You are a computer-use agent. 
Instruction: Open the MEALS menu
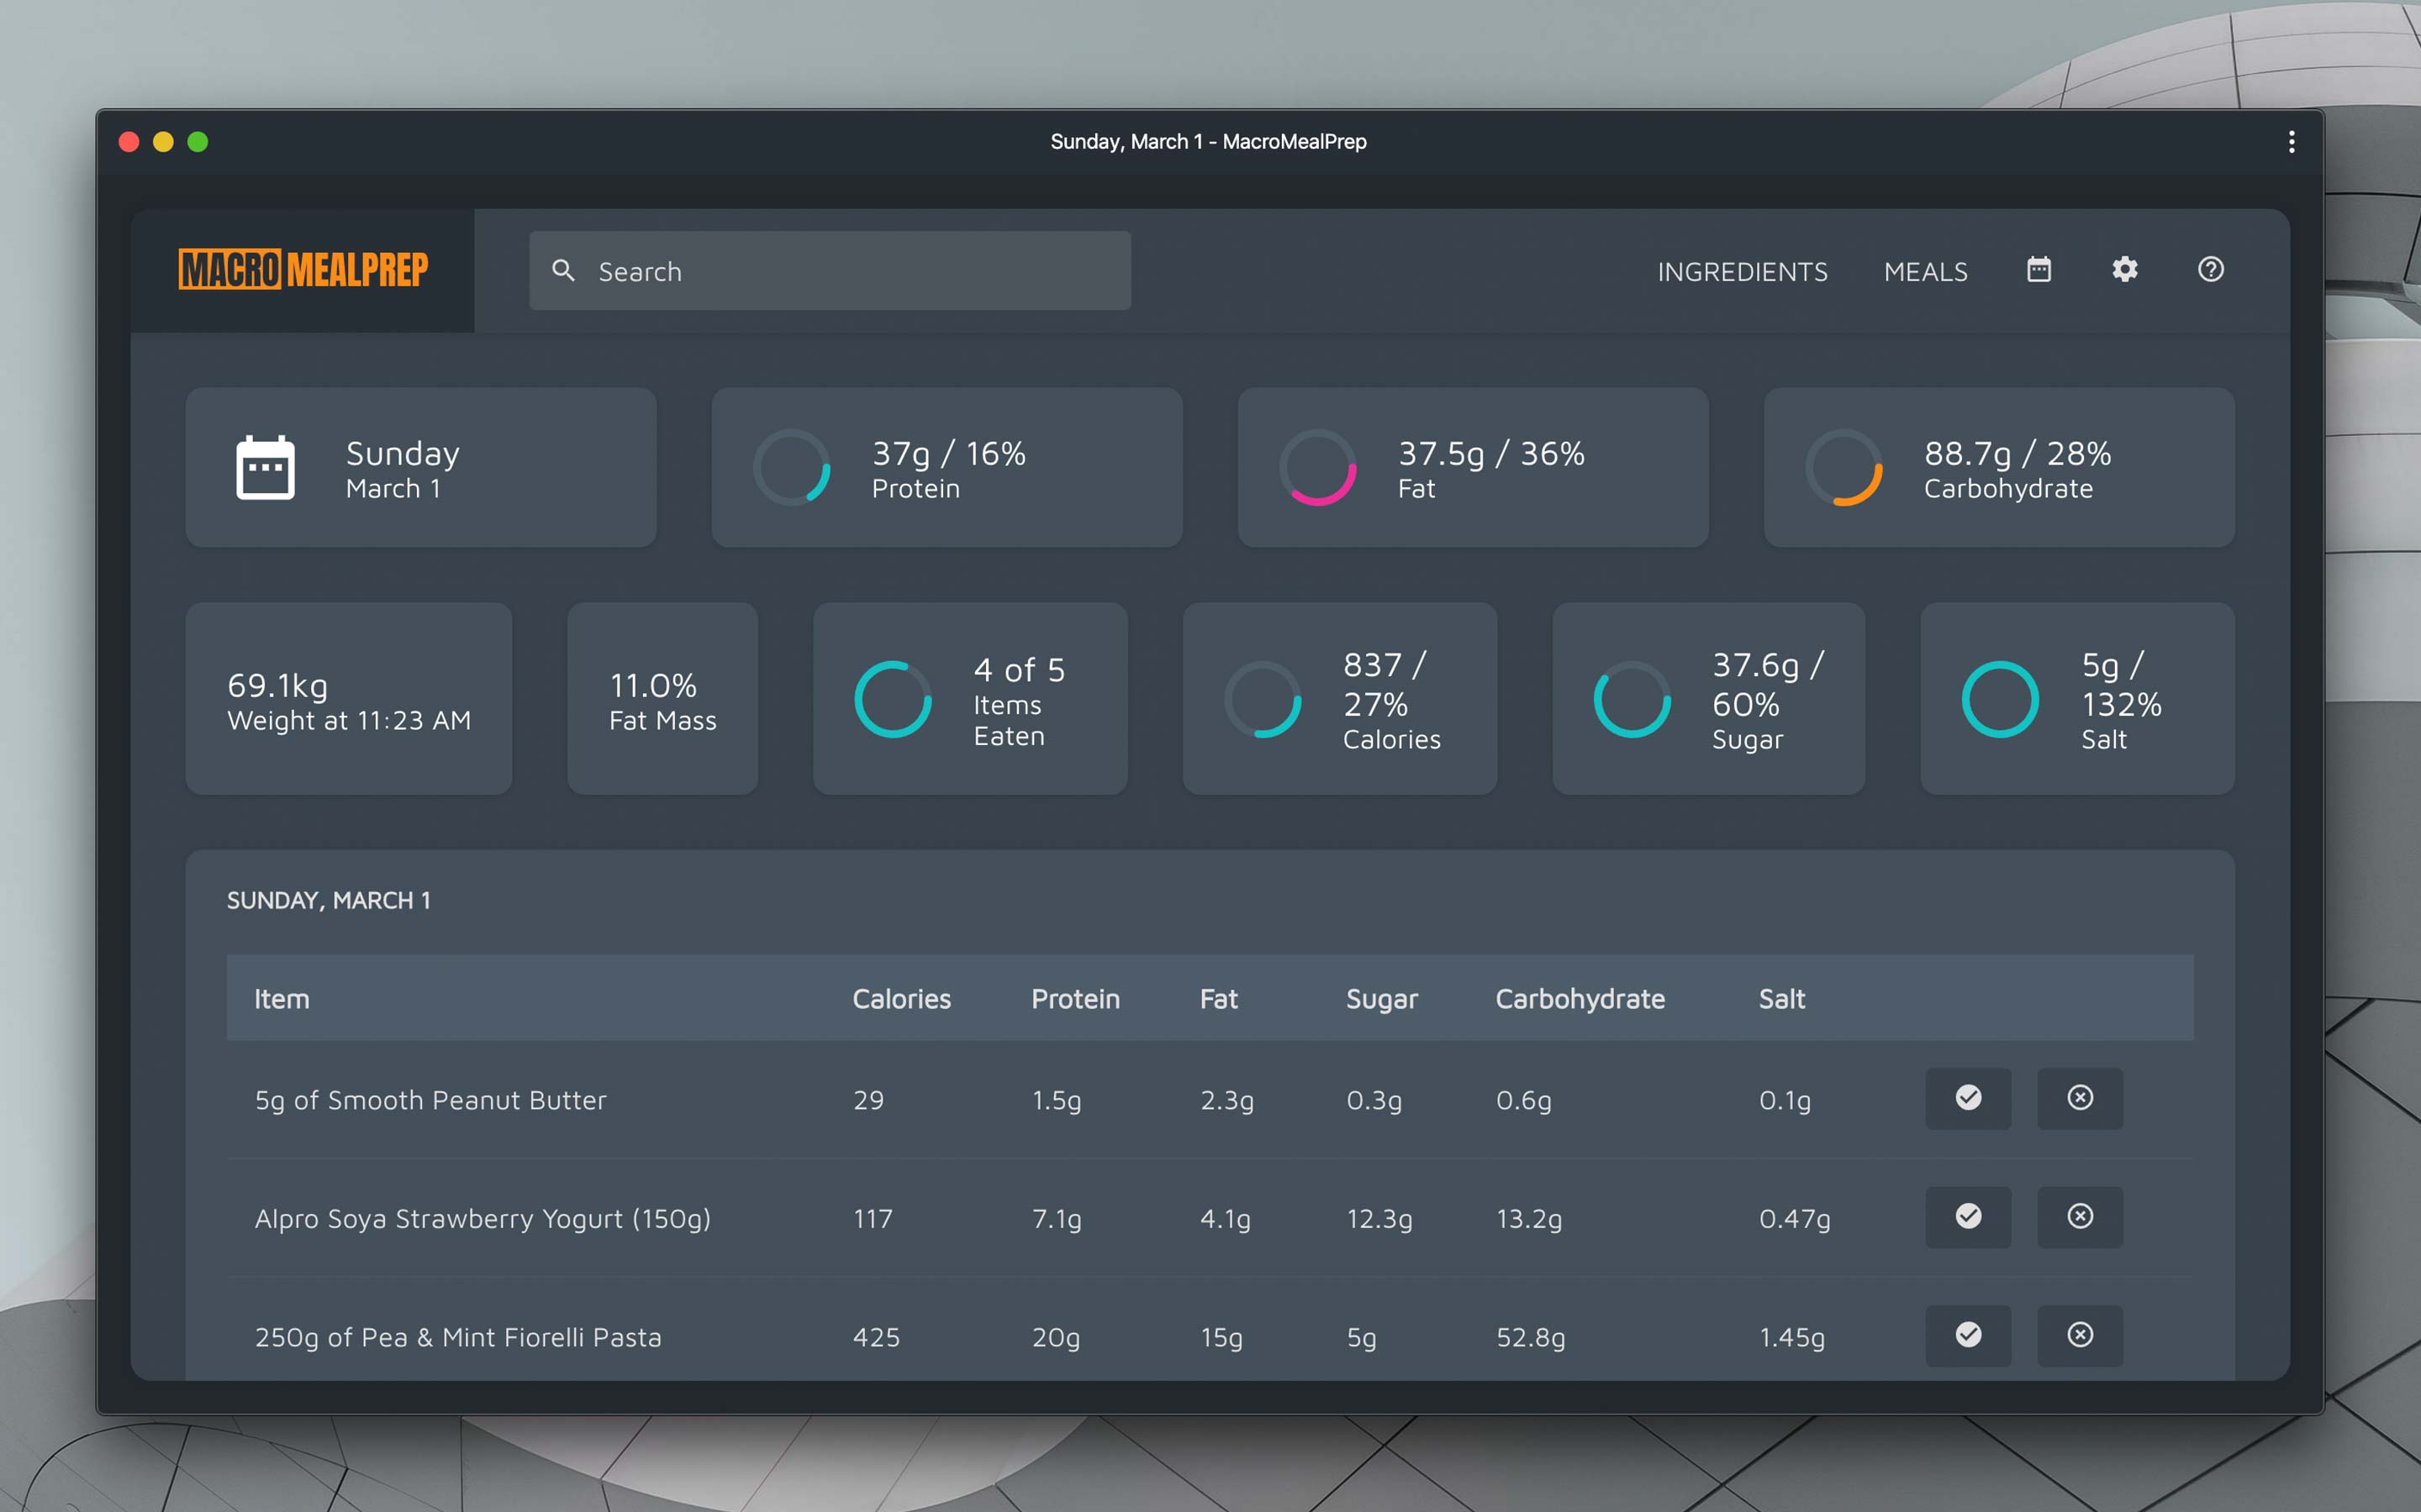[1925, 272]
